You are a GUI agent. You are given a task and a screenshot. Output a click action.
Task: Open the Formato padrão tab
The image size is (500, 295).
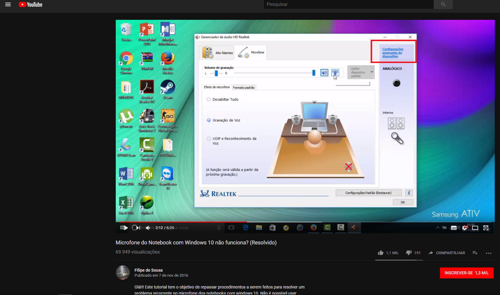[244, 88]
